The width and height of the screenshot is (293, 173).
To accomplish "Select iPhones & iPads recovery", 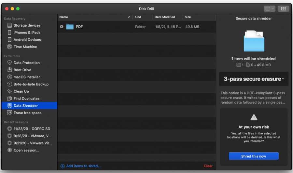I will click(x=27, y=33).
